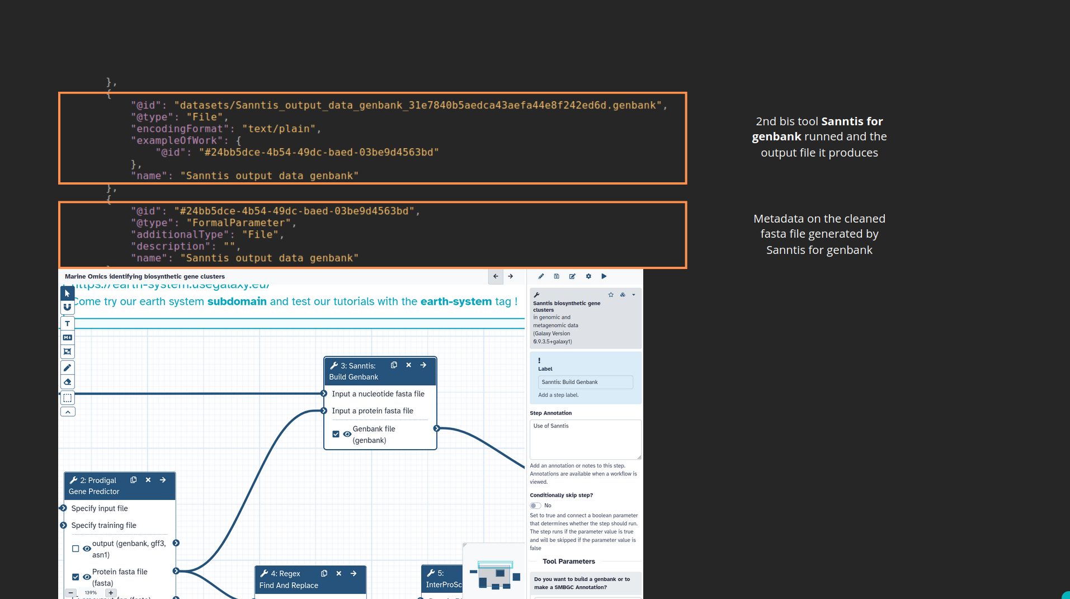
Task: Click protein fasta input terminal on Sanntis
Action: point(323,411)
